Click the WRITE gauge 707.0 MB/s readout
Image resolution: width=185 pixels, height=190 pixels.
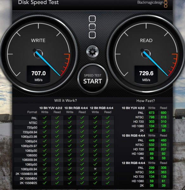click(38, 75)
